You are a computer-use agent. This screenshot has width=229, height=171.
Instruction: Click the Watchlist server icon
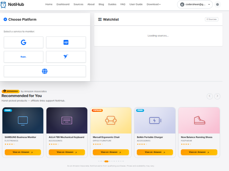100,19
